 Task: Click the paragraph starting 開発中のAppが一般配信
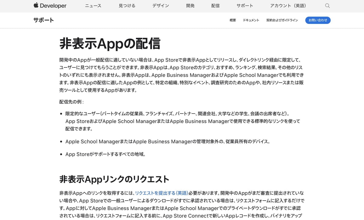tap(182, 75)
